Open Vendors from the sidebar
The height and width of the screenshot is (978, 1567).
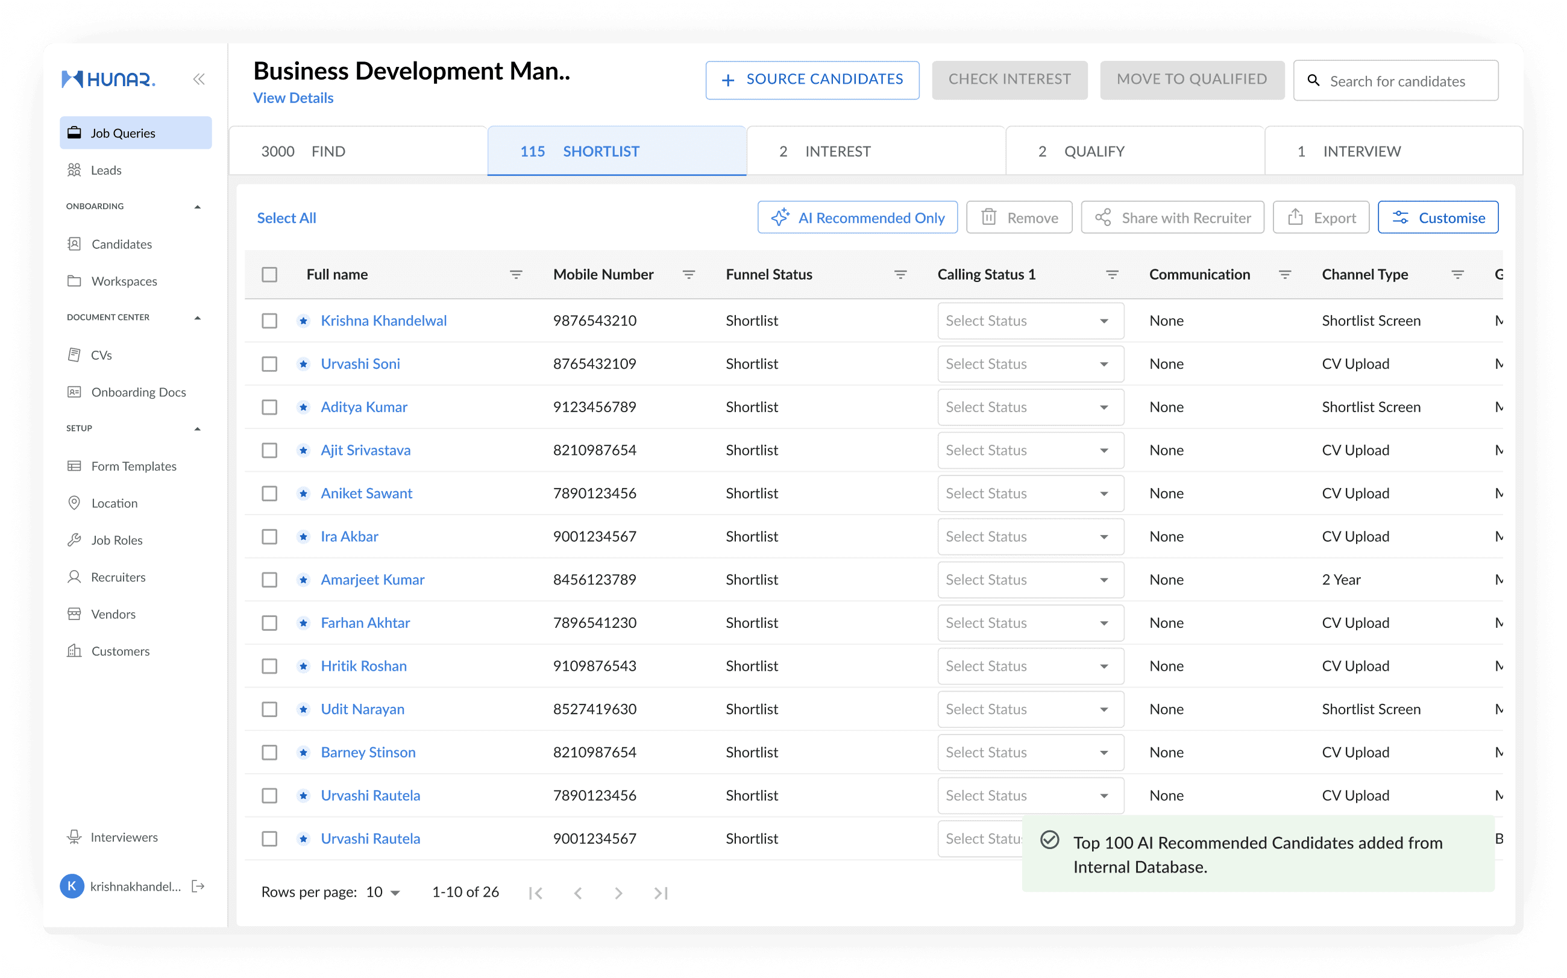pos(113,614)
